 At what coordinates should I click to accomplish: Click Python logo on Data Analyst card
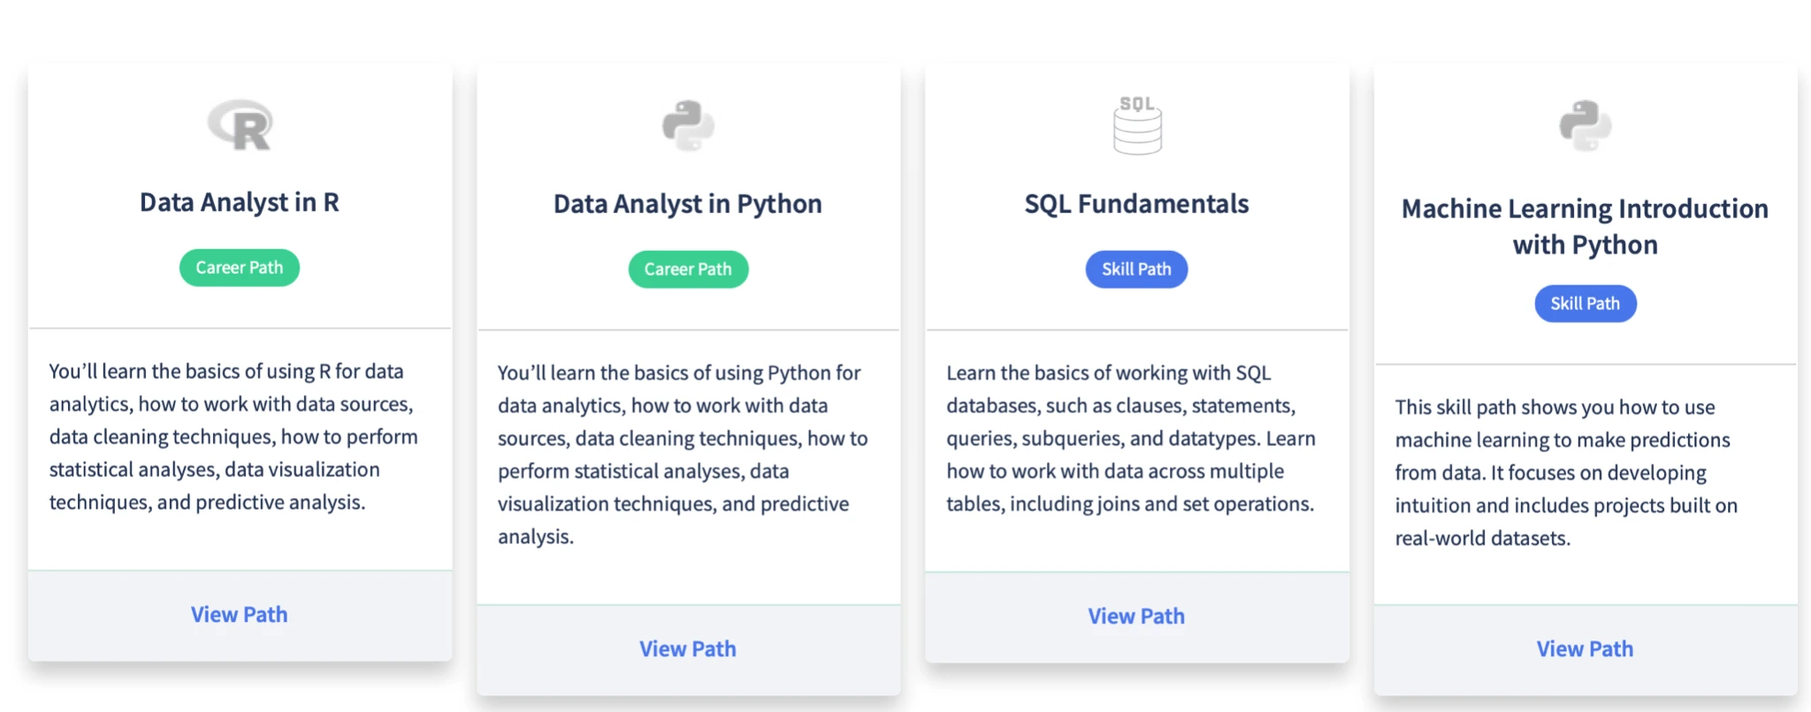(688, 125)
